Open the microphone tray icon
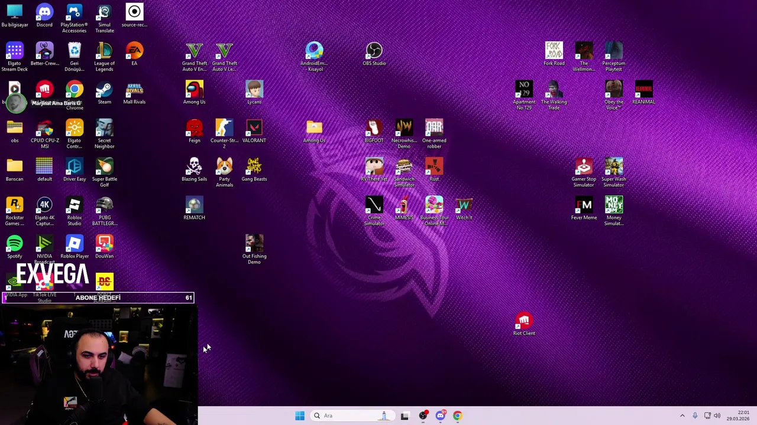The width and height of the screenshot is (757, 425). [x=695, y=416]
